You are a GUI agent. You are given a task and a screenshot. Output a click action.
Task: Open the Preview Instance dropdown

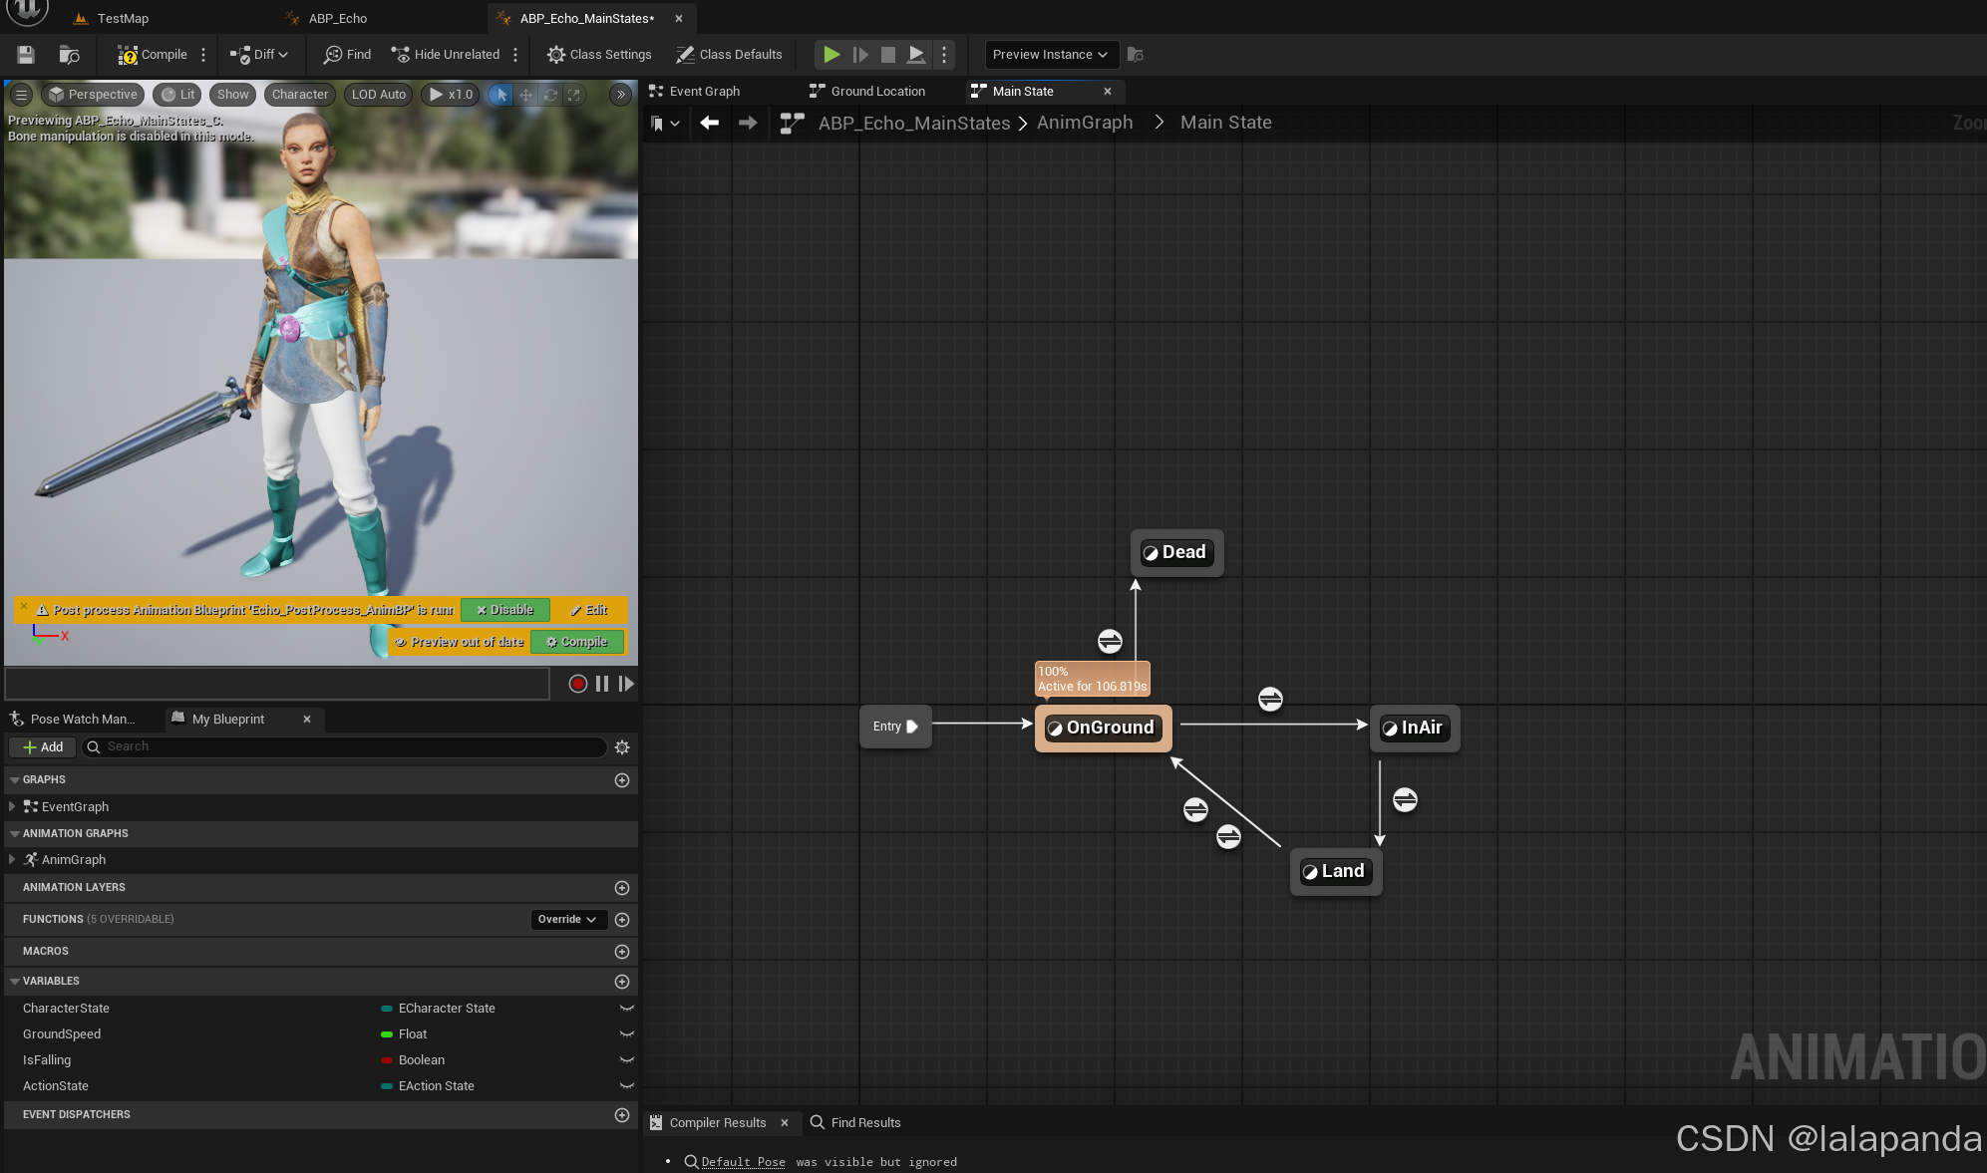click(x=1050, y=55)
